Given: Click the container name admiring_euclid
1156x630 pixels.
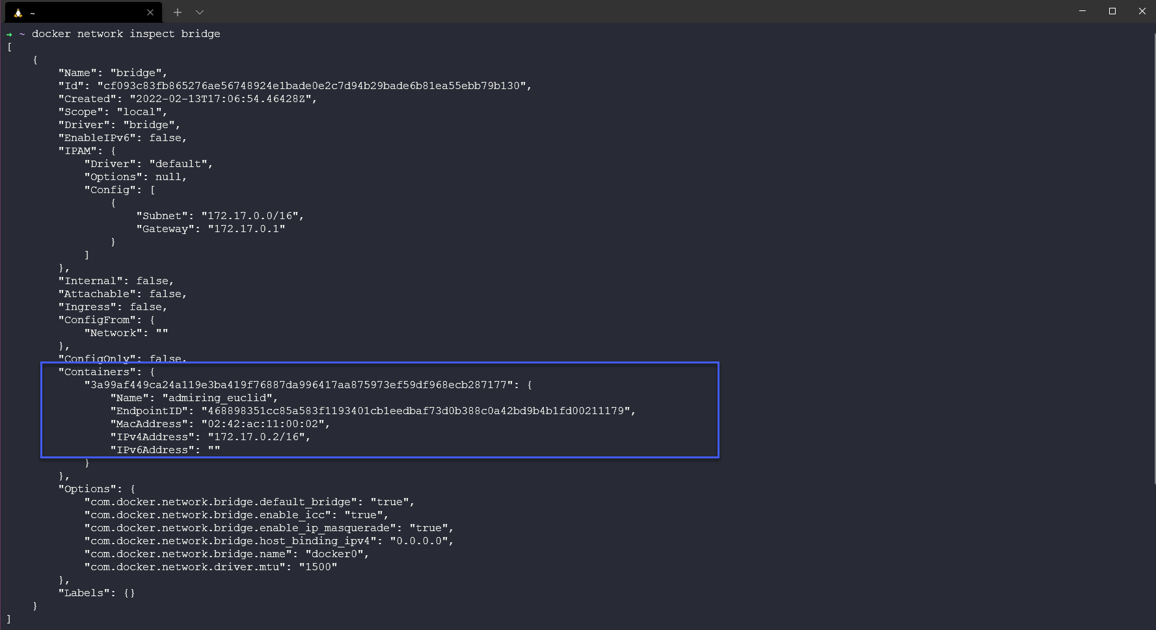Looking at the screenshot, I should tap(217, 398).
